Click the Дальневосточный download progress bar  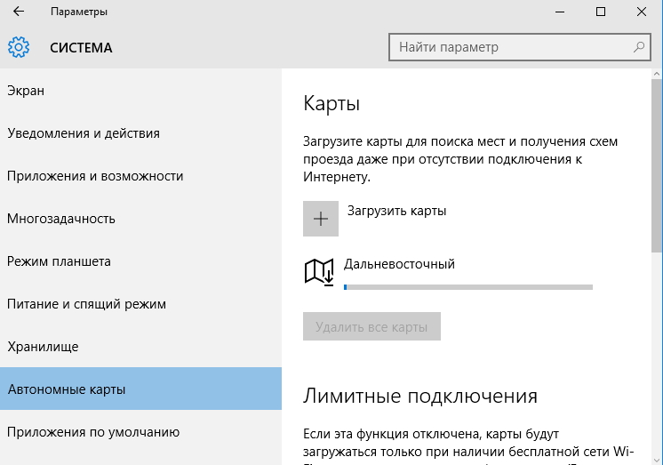click(467, 287)
